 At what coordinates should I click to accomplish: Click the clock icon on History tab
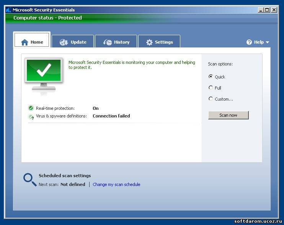point(108,42)
